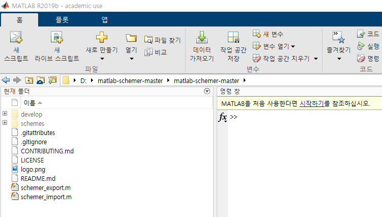Click the 실행 run-and-time icon

361,46
